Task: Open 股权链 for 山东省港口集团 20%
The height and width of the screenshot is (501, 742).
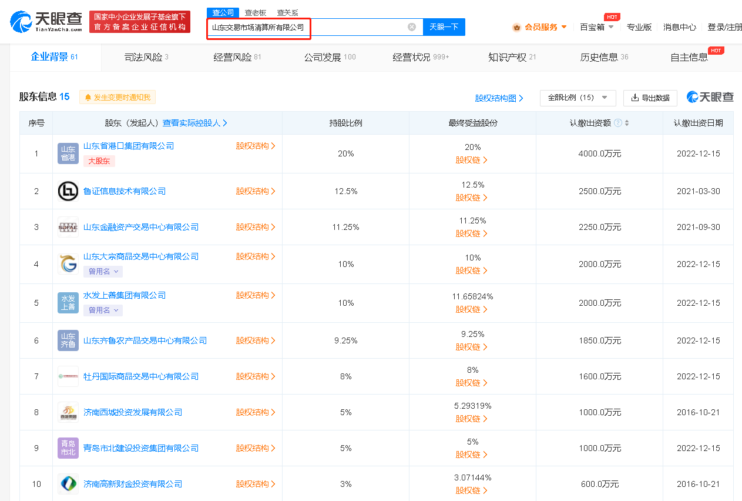Action: [472, 160]
